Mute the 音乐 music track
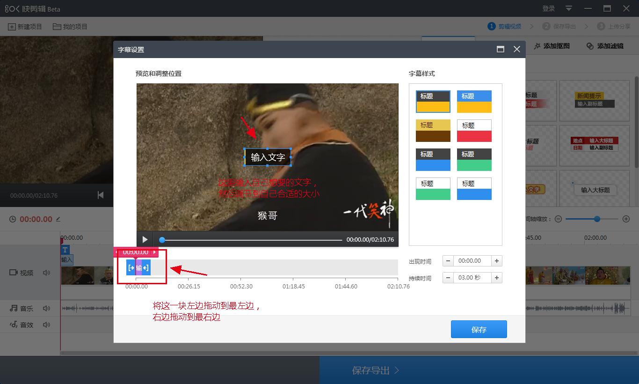 tap(46, 308)
